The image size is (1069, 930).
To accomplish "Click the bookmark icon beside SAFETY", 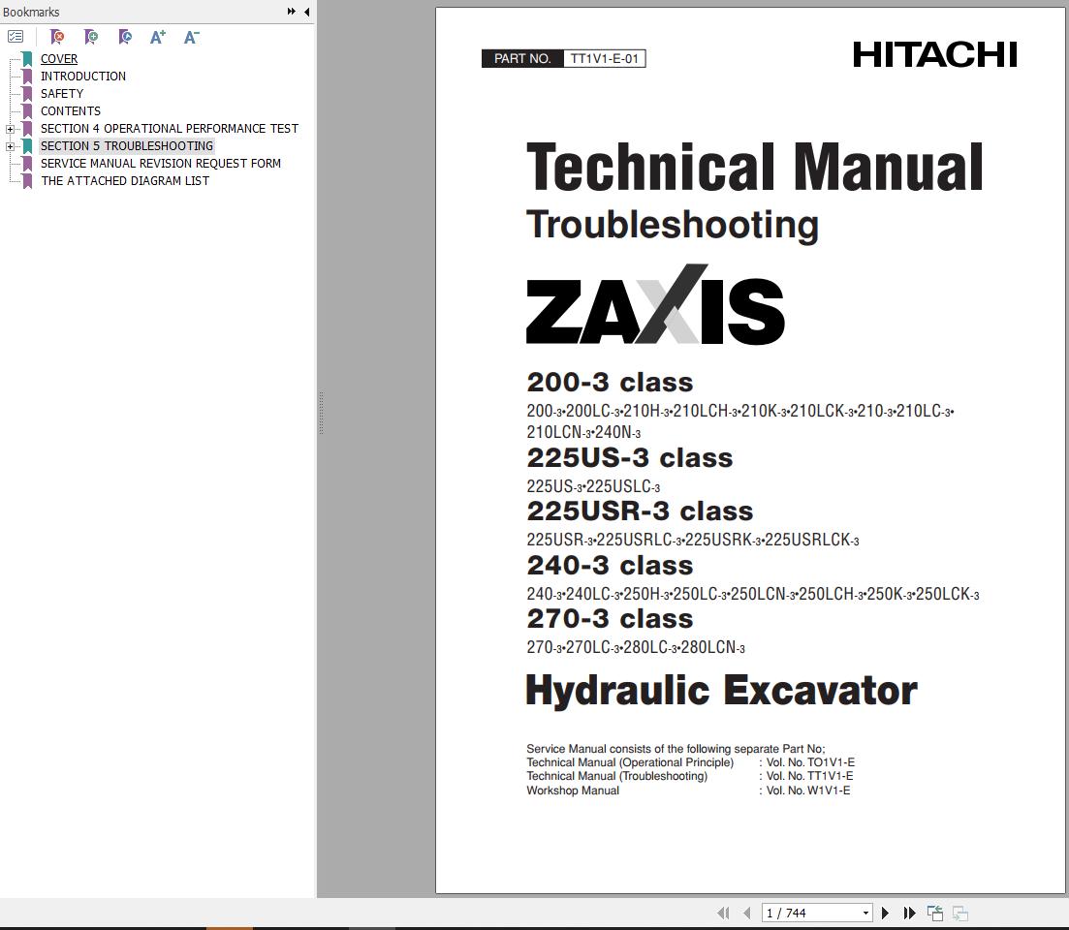I will point(27,94).
